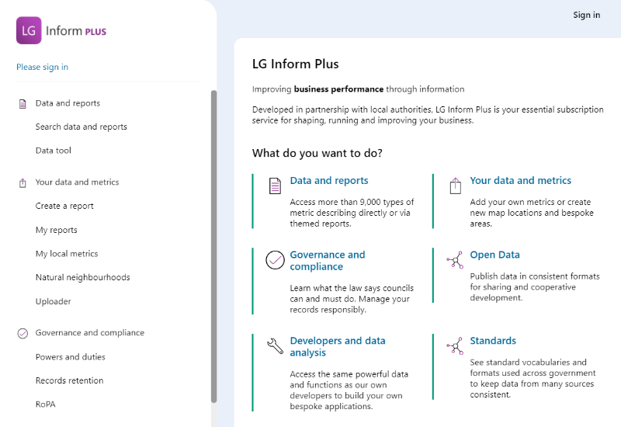Select Your data and metrics in the sidebar
The height and width of the screenshot is (427, 621).
(x=77, y=182)
